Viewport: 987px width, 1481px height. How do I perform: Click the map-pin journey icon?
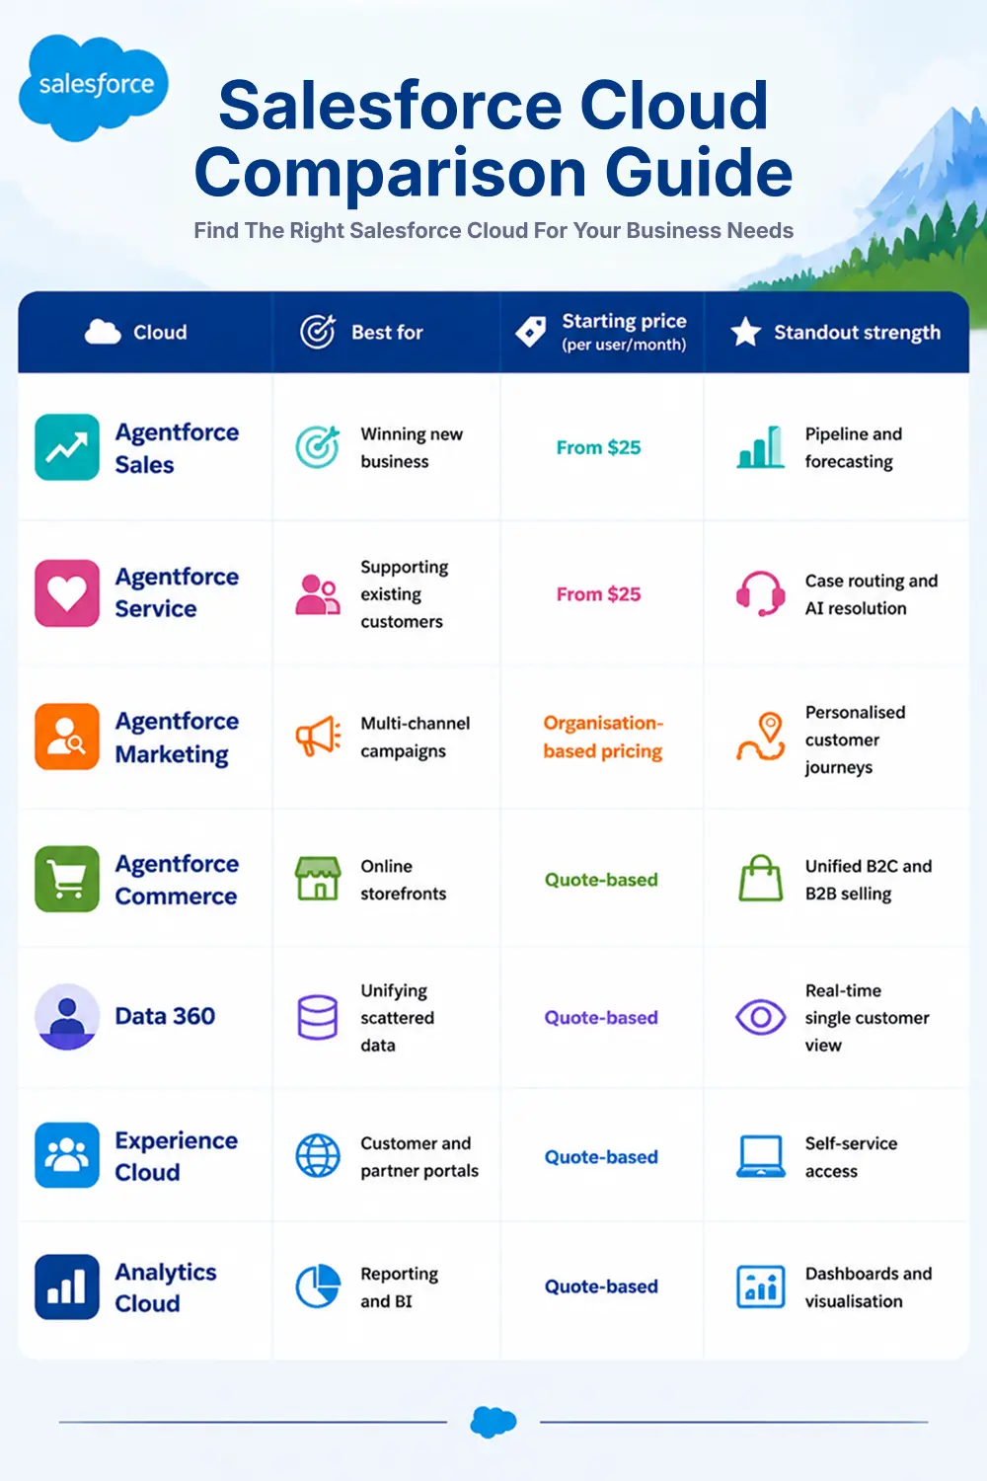pos(761,737)
